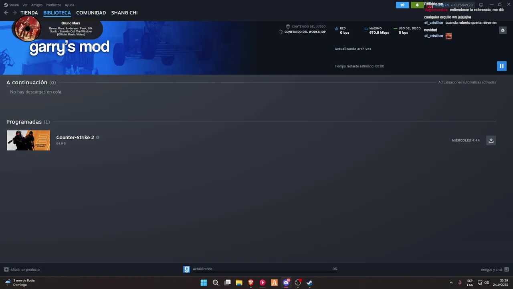Screen dimensions: 513x289
Task: Open Steam from taskbar
Action: click(309, 283)
